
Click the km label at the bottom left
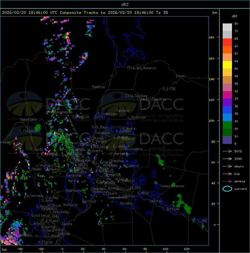(5, 250)
